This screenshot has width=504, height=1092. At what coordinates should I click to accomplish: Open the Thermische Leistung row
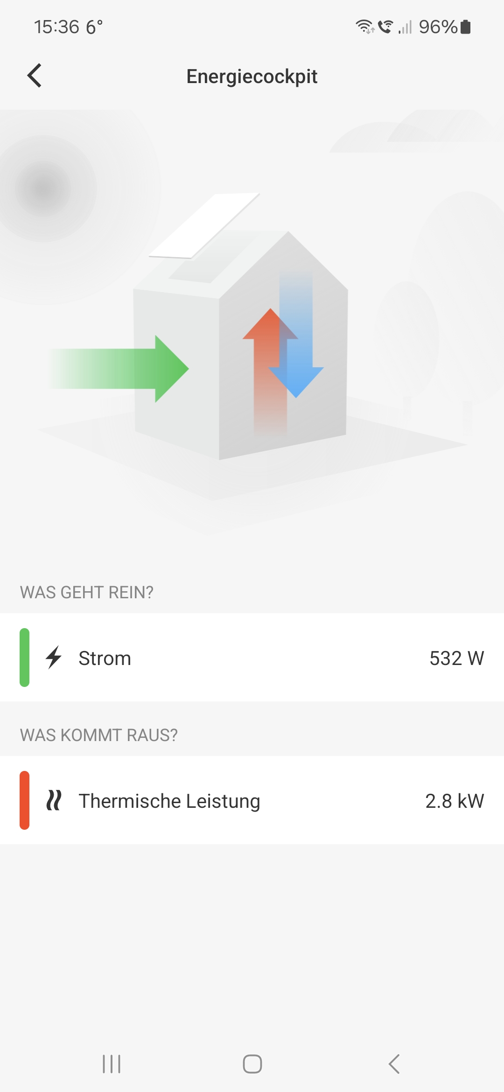(252, 800)
